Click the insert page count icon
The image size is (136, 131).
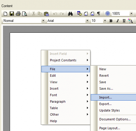pyautogui.click(x=92, y=14)
